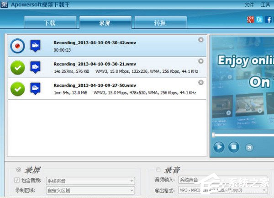Click the Apowersoft app logo icon
Image resolution: width=274 pixels, height=198 pixels.
click(4, 4)
